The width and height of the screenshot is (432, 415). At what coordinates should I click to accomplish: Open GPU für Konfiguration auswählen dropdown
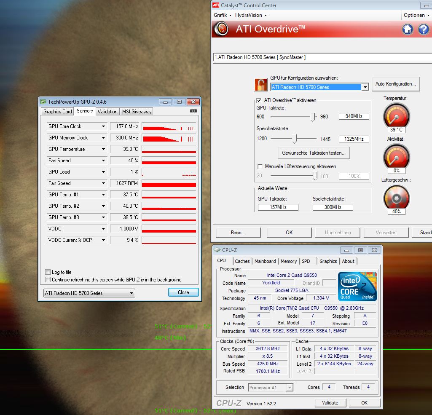coord(365,87)
